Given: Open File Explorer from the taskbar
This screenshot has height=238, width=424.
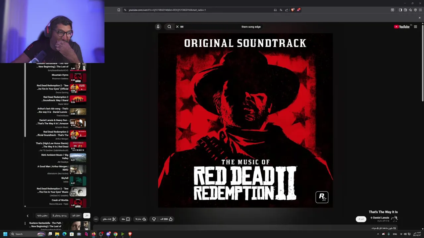Looking at the screenshot, I should 57,234.
